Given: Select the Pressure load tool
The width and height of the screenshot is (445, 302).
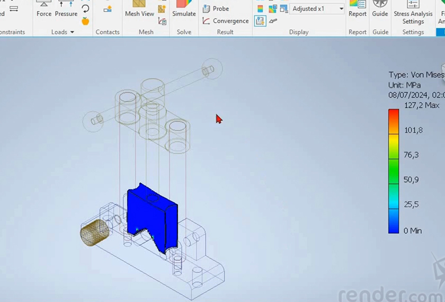Looking at the screenshot, I should [x=66, y=9].
